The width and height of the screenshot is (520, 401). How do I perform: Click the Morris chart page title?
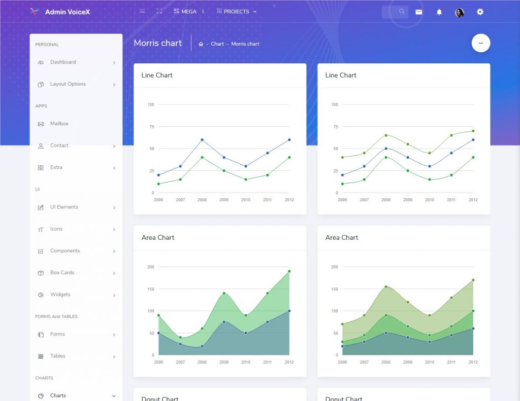tap(158, 43)
